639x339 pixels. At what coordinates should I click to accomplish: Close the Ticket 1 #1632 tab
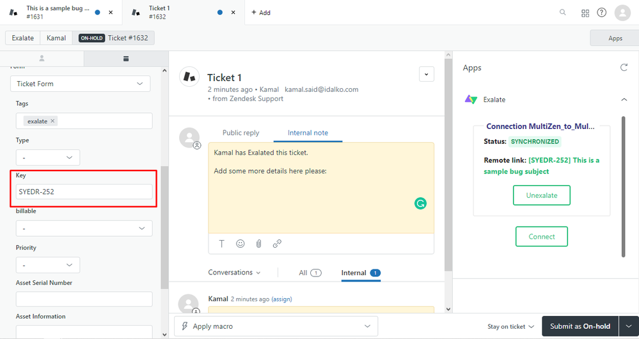233,12
